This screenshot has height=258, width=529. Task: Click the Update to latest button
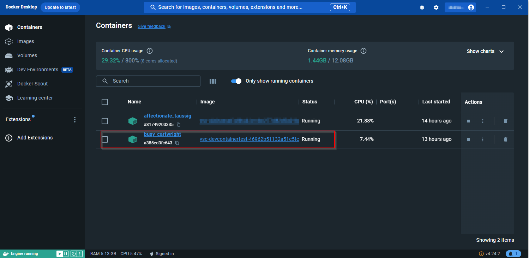[60, 7]
